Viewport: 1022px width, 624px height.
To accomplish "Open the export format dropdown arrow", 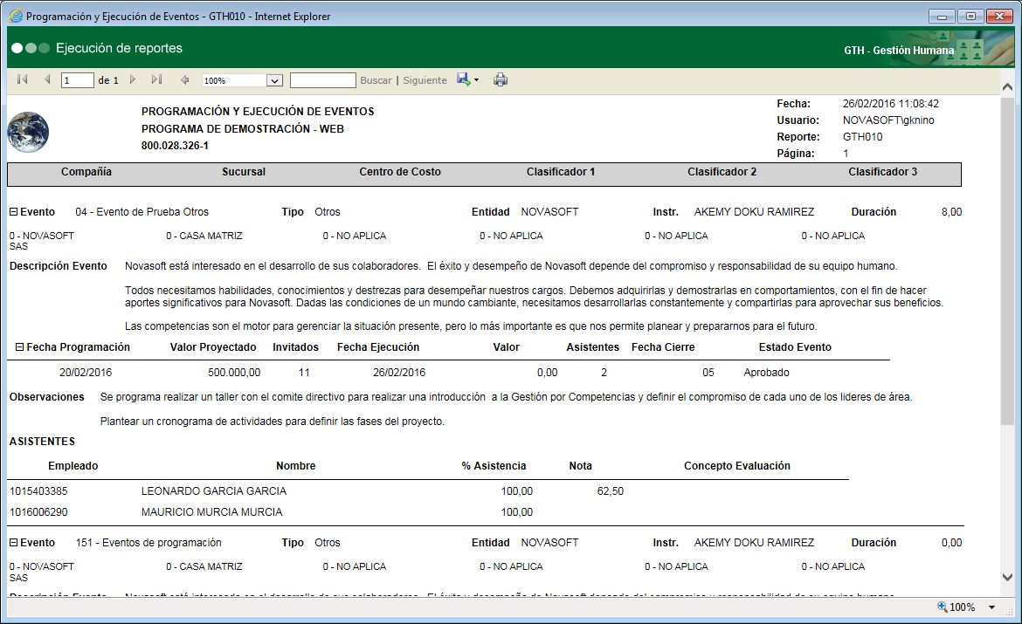I will [x=476, y=79].
